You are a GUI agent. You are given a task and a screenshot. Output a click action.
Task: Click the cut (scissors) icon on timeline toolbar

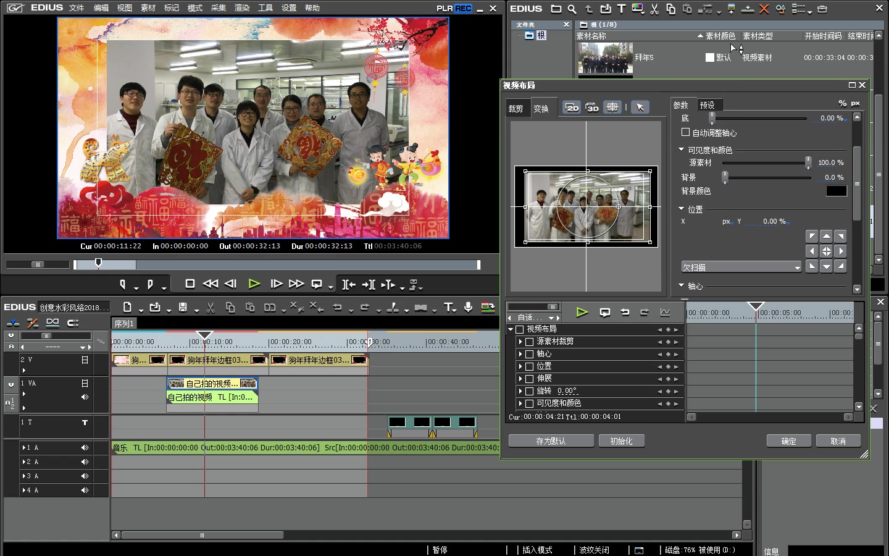point(211,307)
